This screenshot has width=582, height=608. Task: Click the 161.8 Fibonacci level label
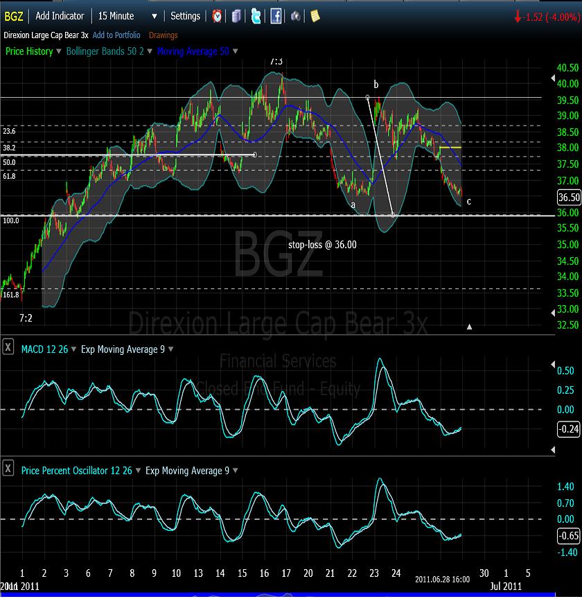(x=11, y=295)
